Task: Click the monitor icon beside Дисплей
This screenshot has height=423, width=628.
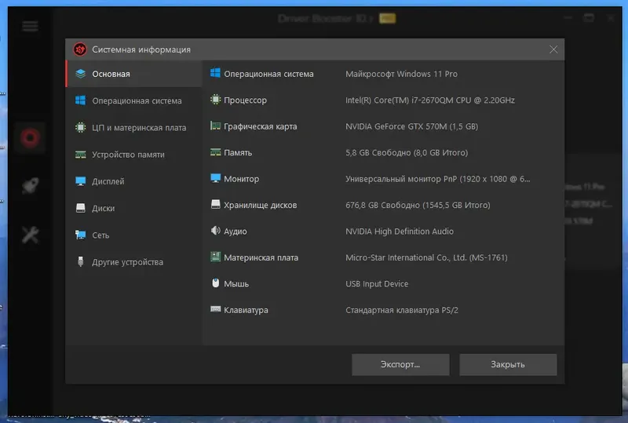Action: [81, 181]
